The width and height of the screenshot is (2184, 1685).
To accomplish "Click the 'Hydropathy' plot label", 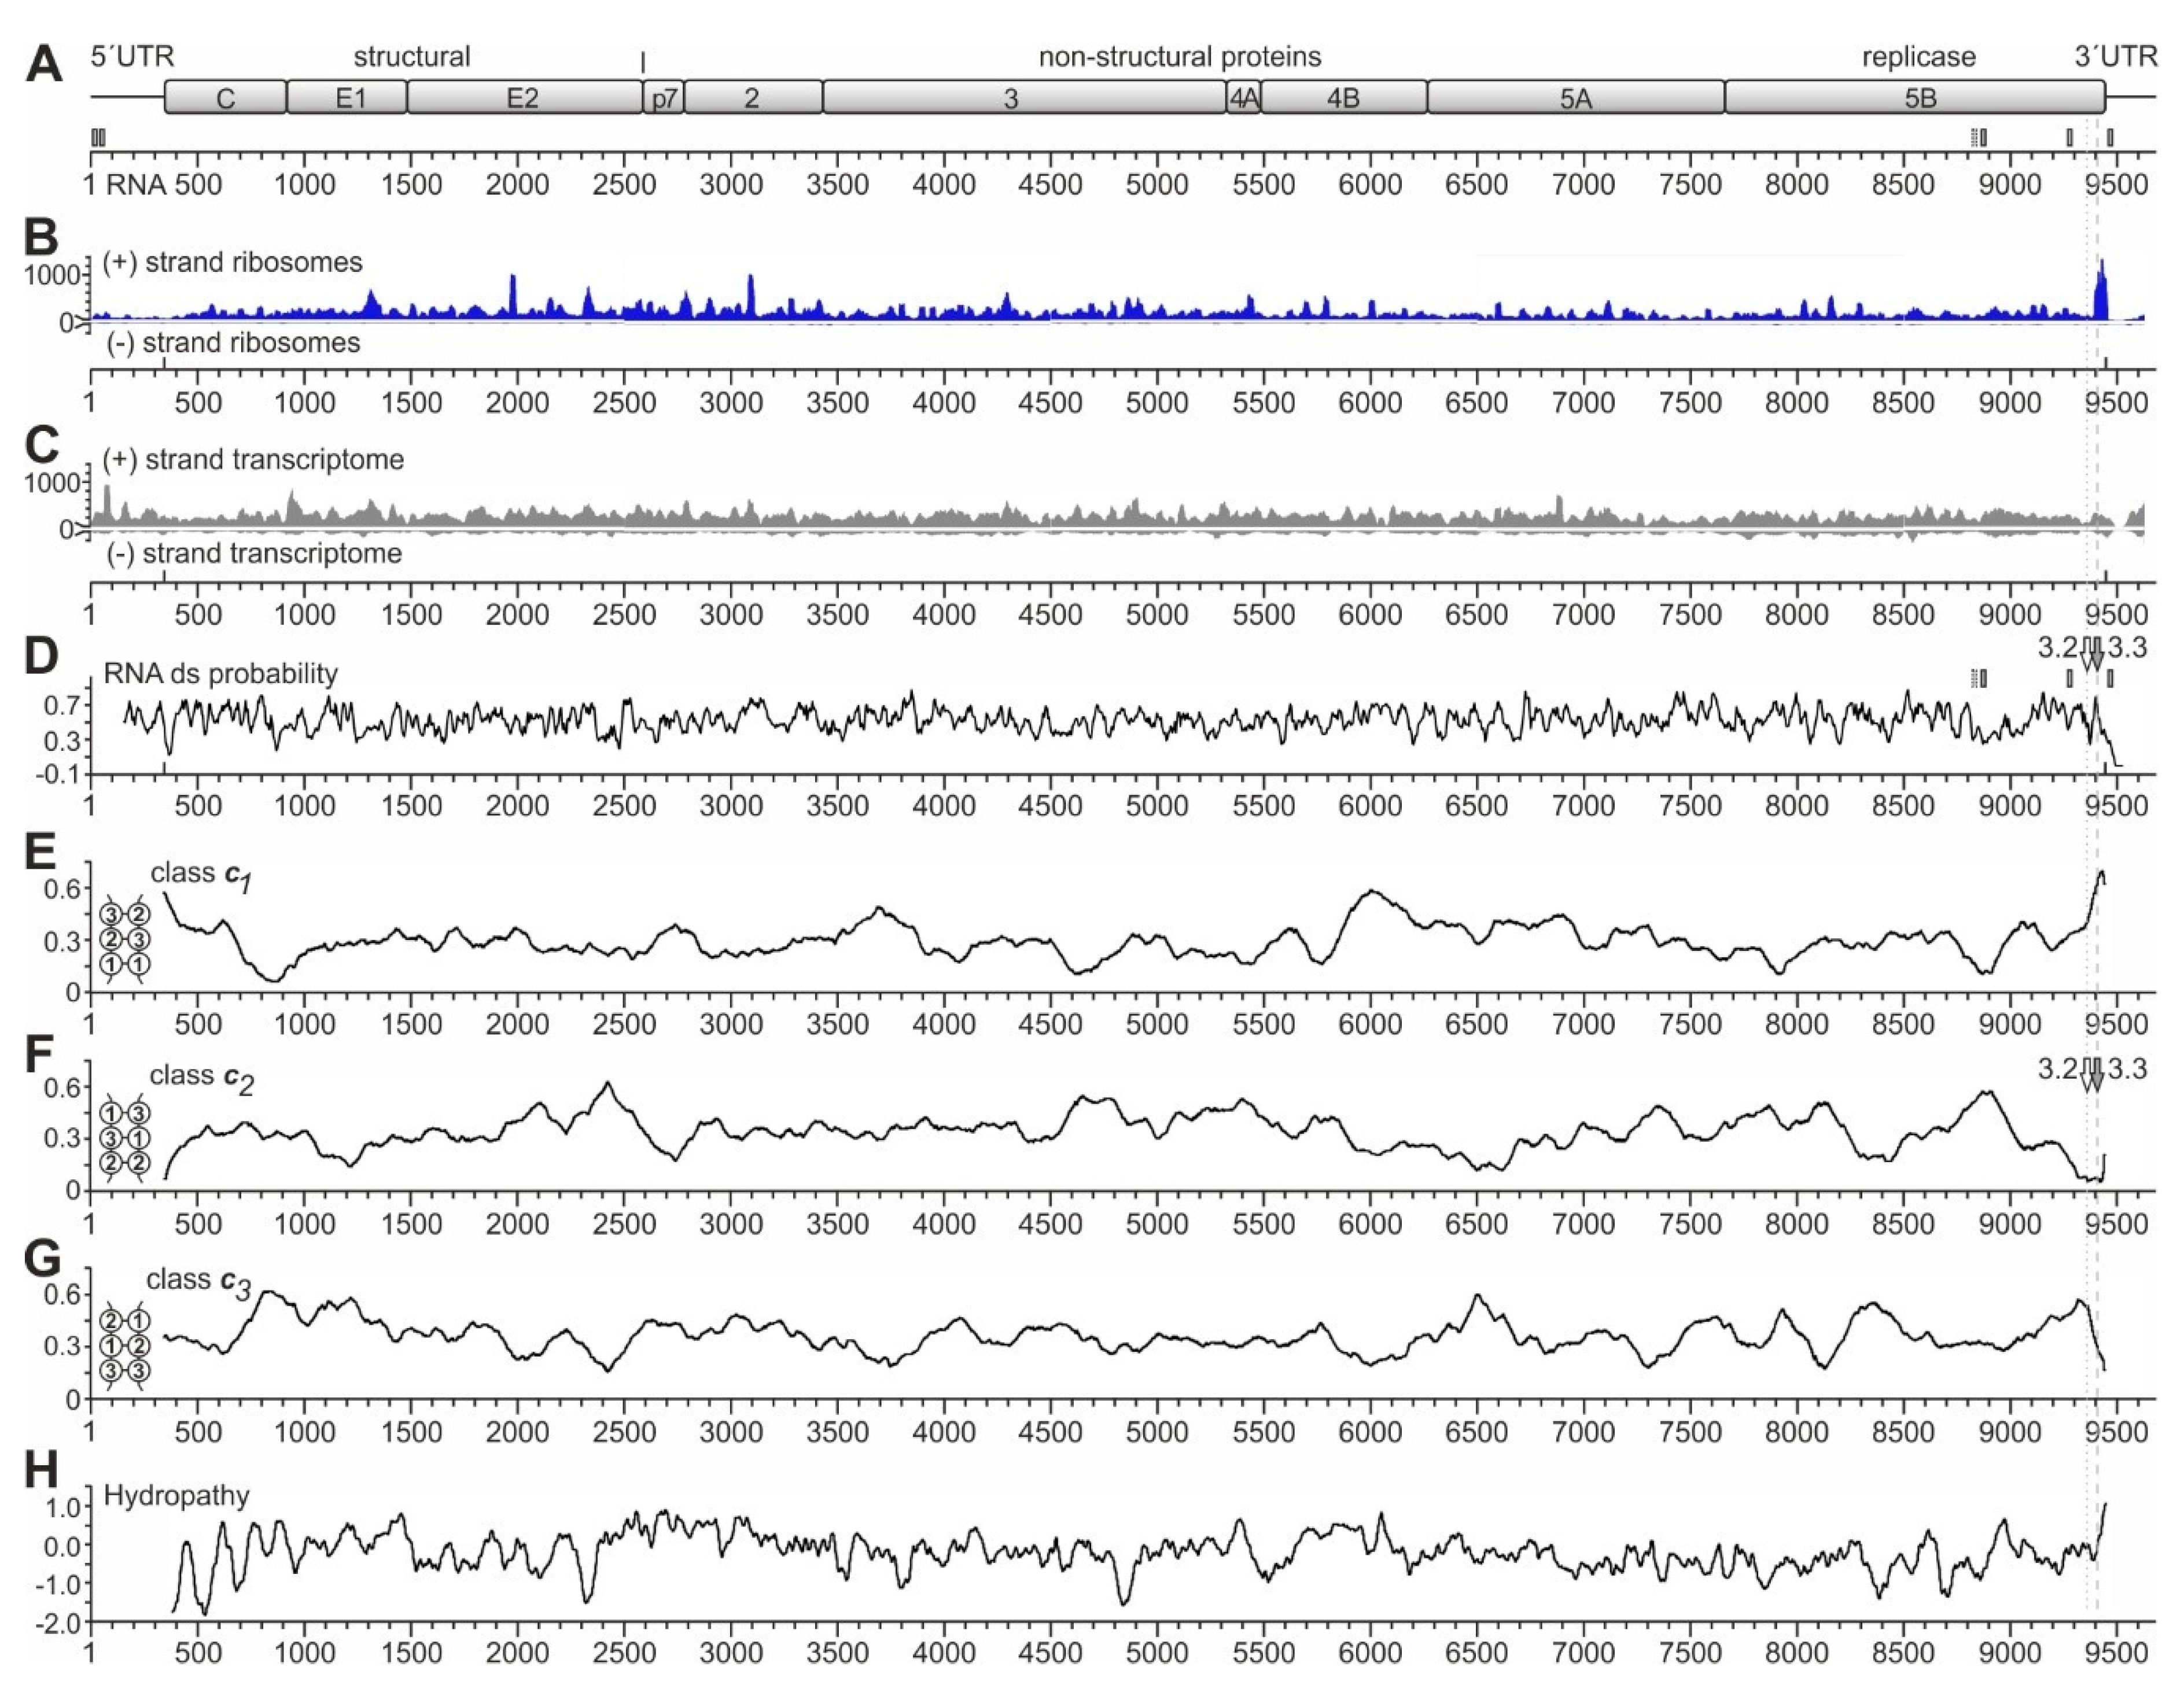I will pos(176,1496).
